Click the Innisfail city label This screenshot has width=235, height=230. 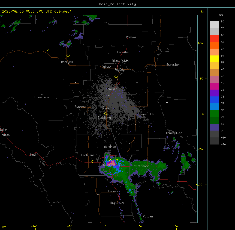click(x=113, y=89)
